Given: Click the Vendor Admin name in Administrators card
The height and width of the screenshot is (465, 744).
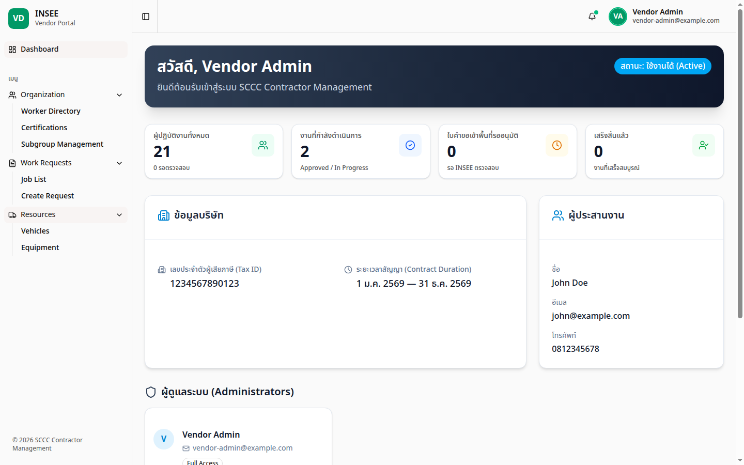Looking at the screenshot, I should click(x=211, y=435).
